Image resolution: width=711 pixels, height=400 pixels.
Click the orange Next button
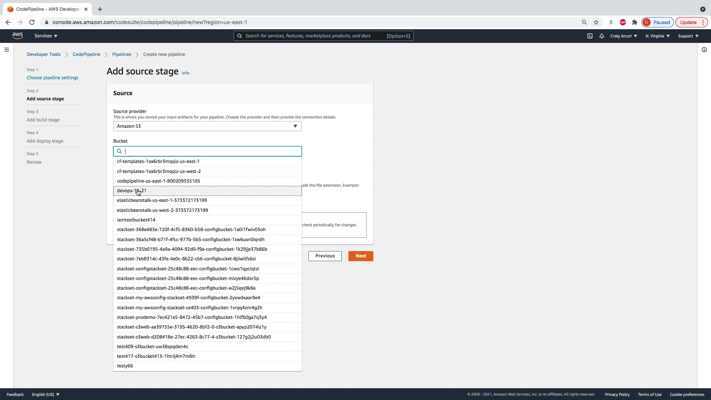click(x=361, y=256)
